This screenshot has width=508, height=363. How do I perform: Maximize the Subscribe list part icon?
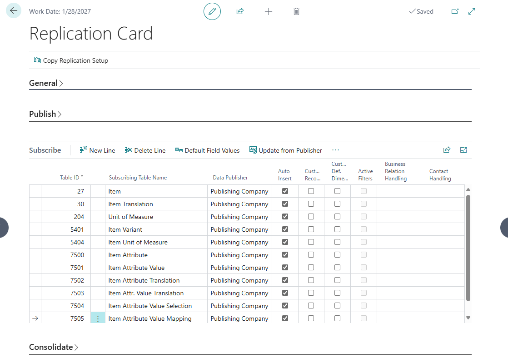click(x=463, y=150)
